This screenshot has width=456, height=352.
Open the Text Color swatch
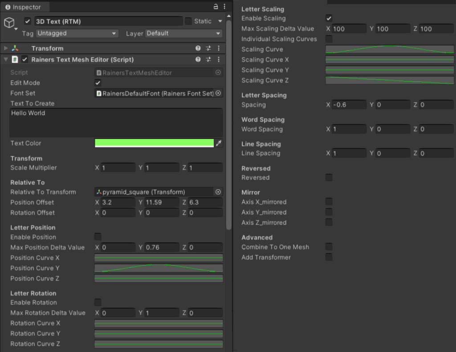(x=154, y=143)
